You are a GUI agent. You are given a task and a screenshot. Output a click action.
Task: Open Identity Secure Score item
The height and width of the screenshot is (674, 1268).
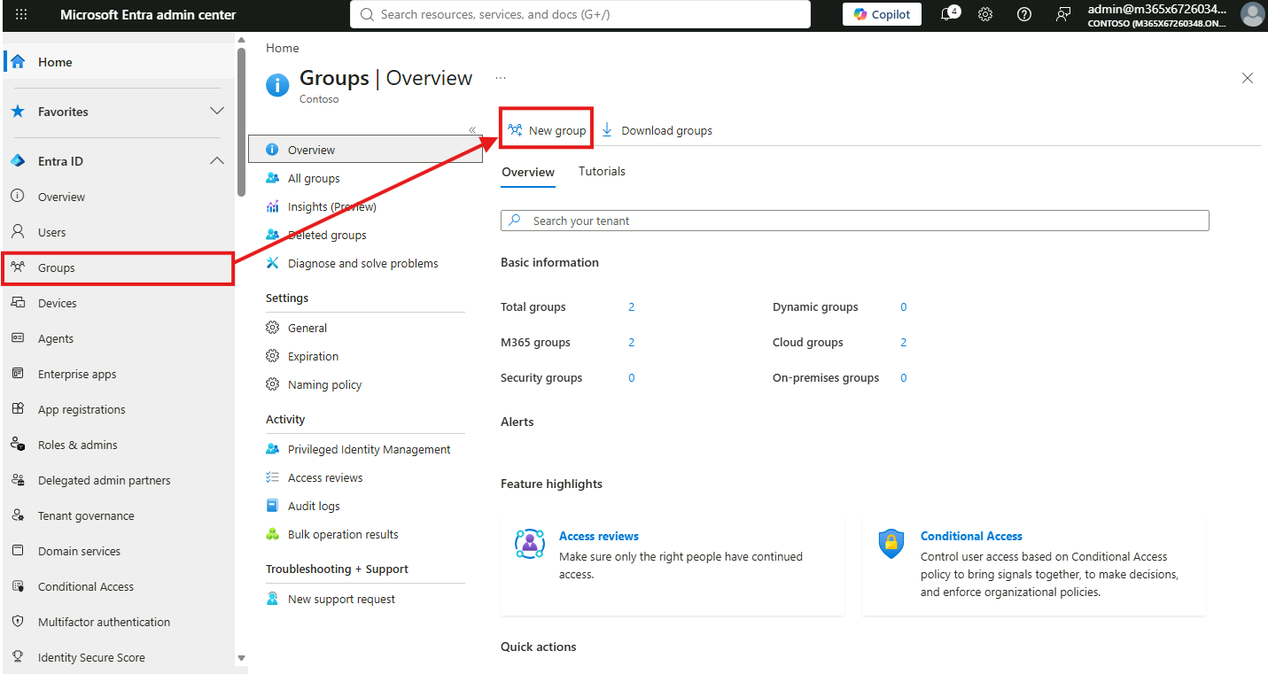pyautogui.click(x=119, y=657)
